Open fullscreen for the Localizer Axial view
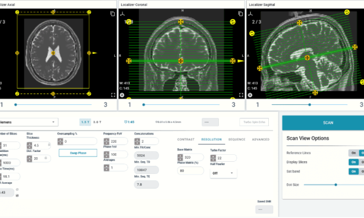Screen dimensions: 364x218 (113, 95)
